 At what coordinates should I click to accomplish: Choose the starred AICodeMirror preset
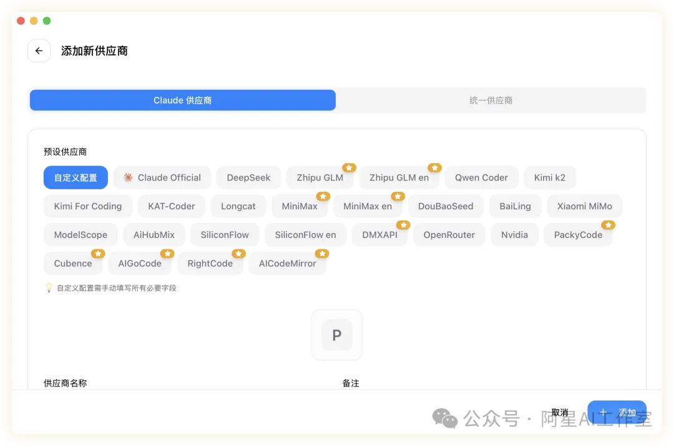tap(287, 264)
